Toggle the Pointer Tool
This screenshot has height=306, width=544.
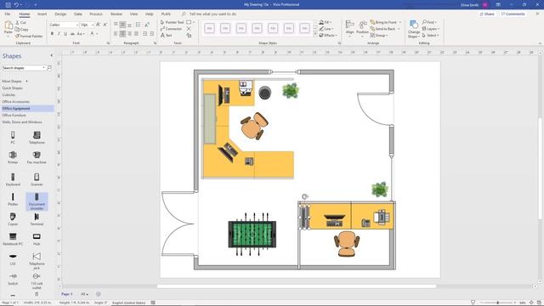[x=172, y=22]
